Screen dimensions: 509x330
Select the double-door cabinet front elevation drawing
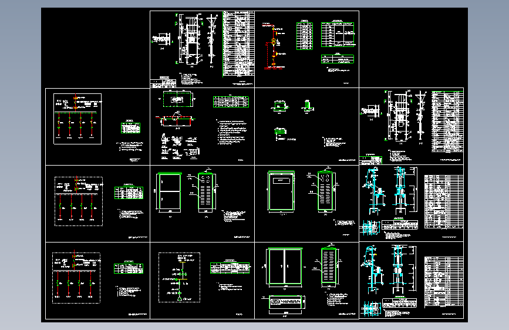point(285,267)
